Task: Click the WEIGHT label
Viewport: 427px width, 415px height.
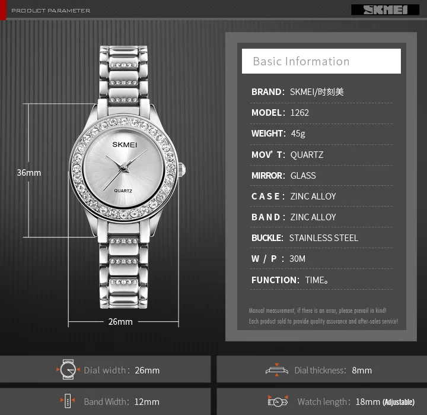Action: point(269,134)
